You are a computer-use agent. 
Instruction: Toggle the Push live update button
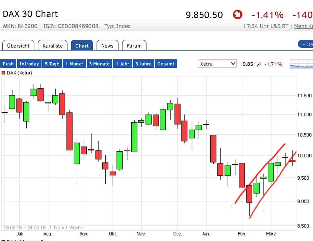coord(8,64)
